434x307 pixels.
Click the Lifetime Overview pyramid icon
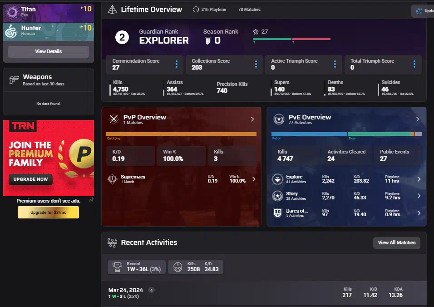click(112, 10)
